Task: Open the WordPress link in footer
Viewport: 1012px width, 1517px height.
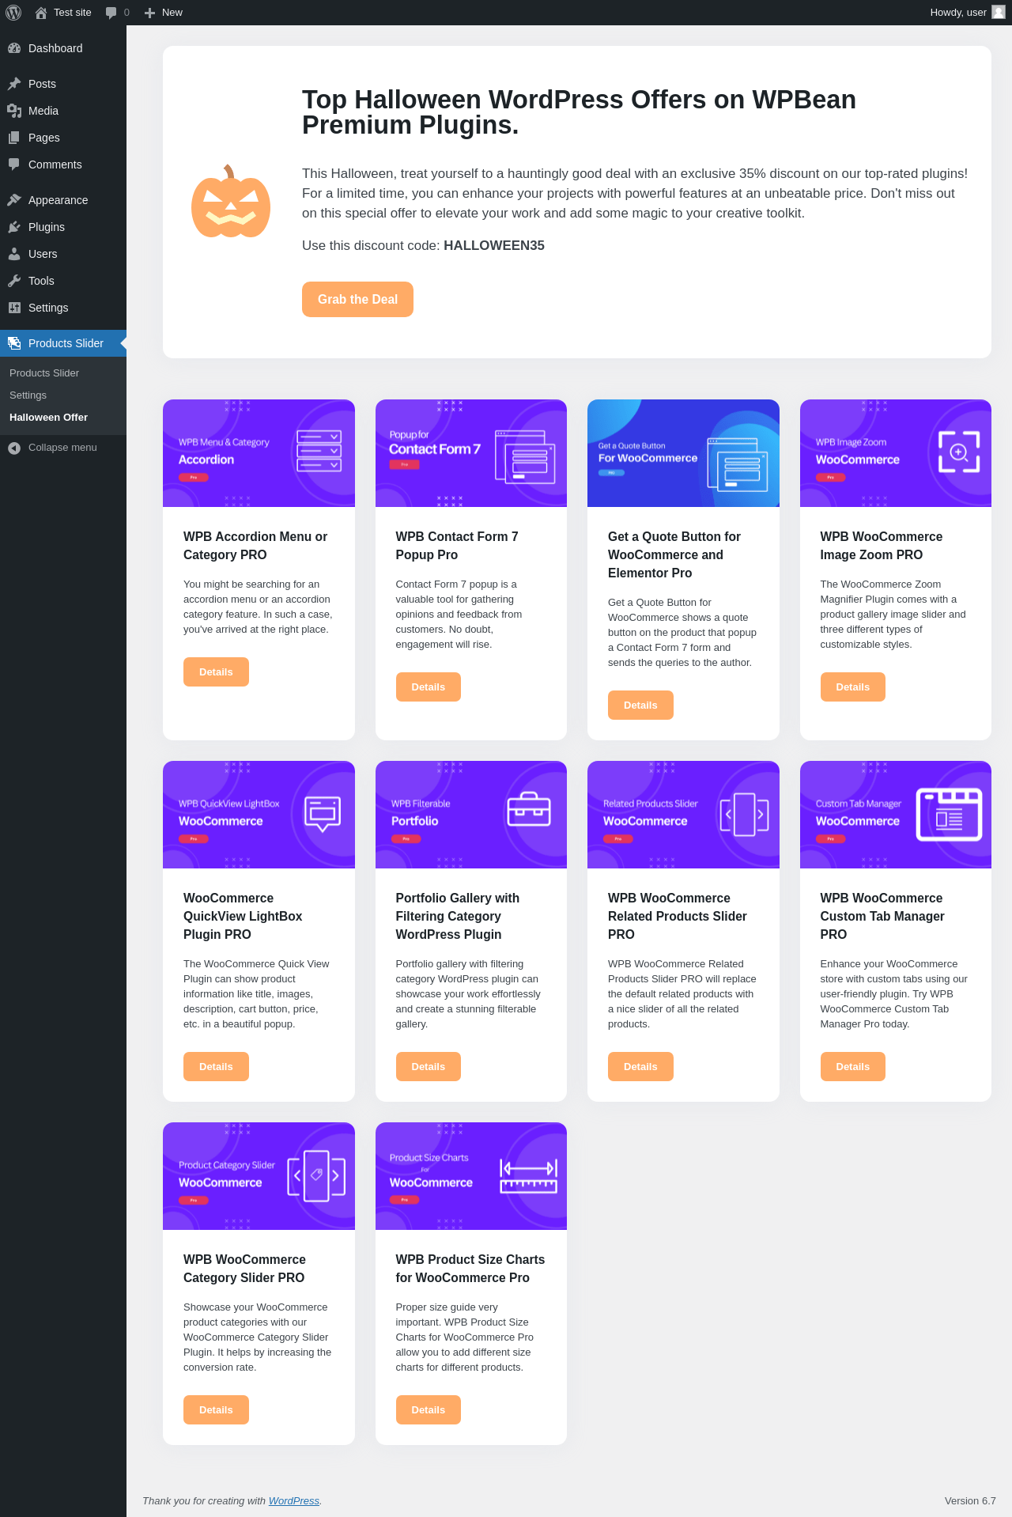Action: [x=294, y=1500]
